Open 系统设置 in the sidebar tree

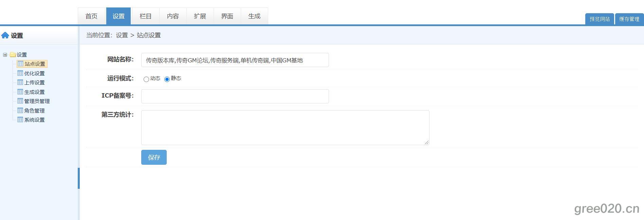pos(34,120)
